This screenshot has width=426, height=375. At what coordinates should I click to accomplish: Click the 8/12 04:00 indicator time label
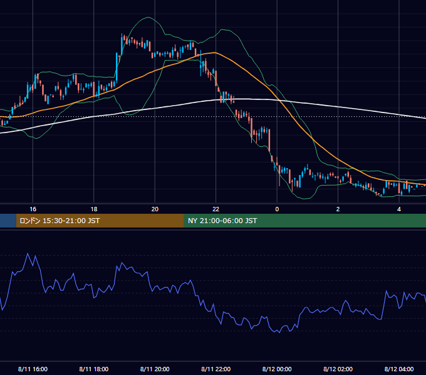[399, 369]
